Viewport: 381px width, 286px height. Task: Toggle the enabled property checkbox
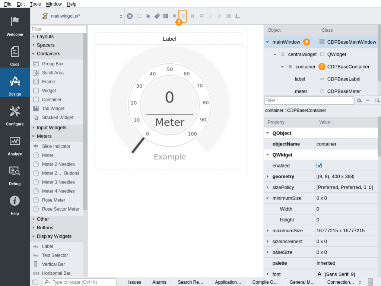319,166
